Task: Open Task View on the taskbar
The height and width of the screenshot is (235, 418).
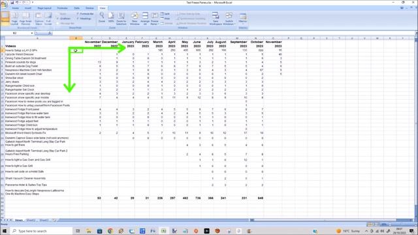Action: tap(78, 230)
